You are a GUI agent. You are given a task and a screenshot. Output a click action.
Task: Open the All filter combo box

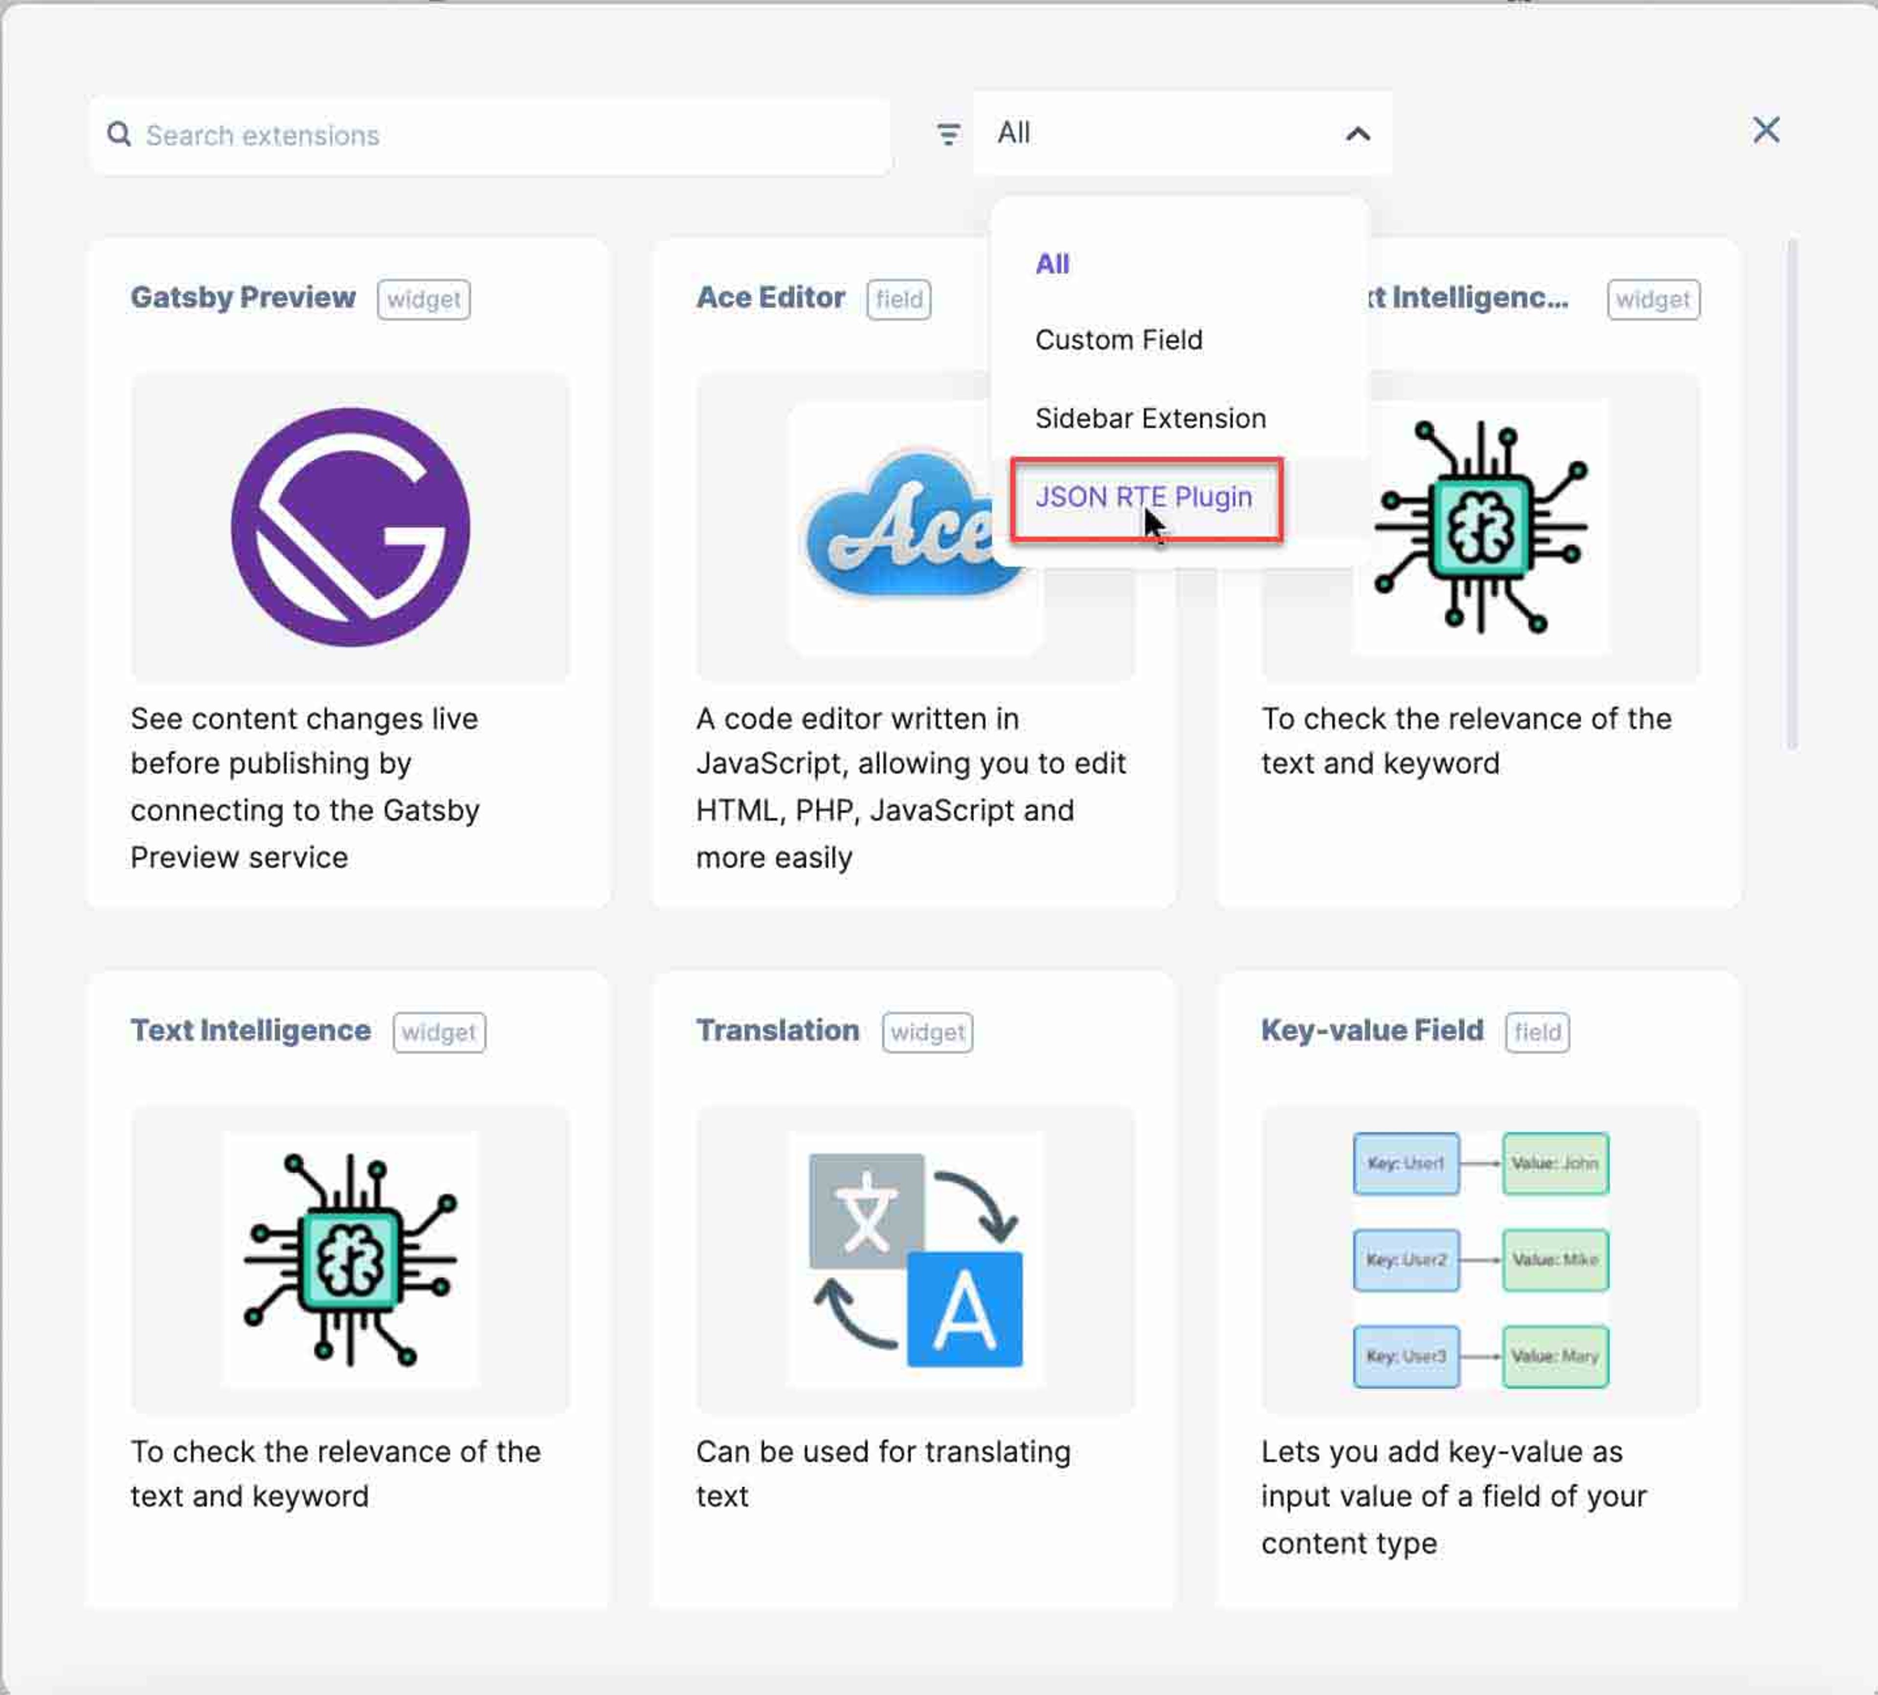(1183, 133)
